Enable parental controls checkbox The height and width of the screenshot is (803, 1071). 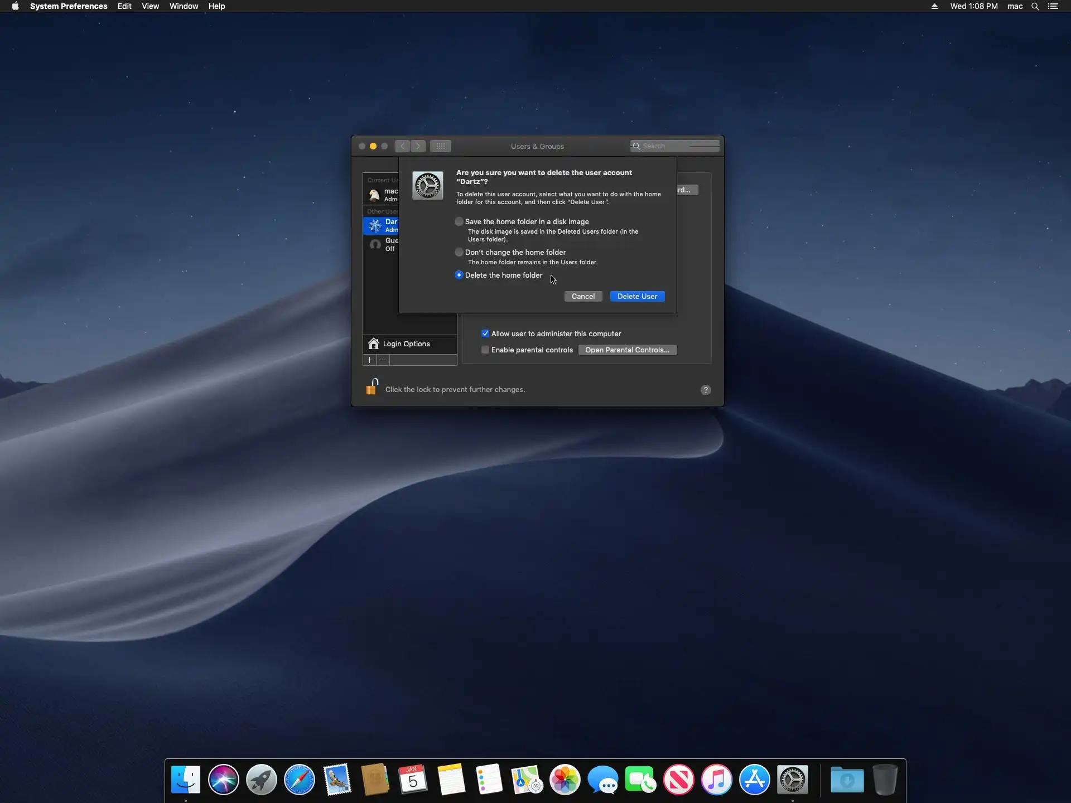[x=485, y=350]
